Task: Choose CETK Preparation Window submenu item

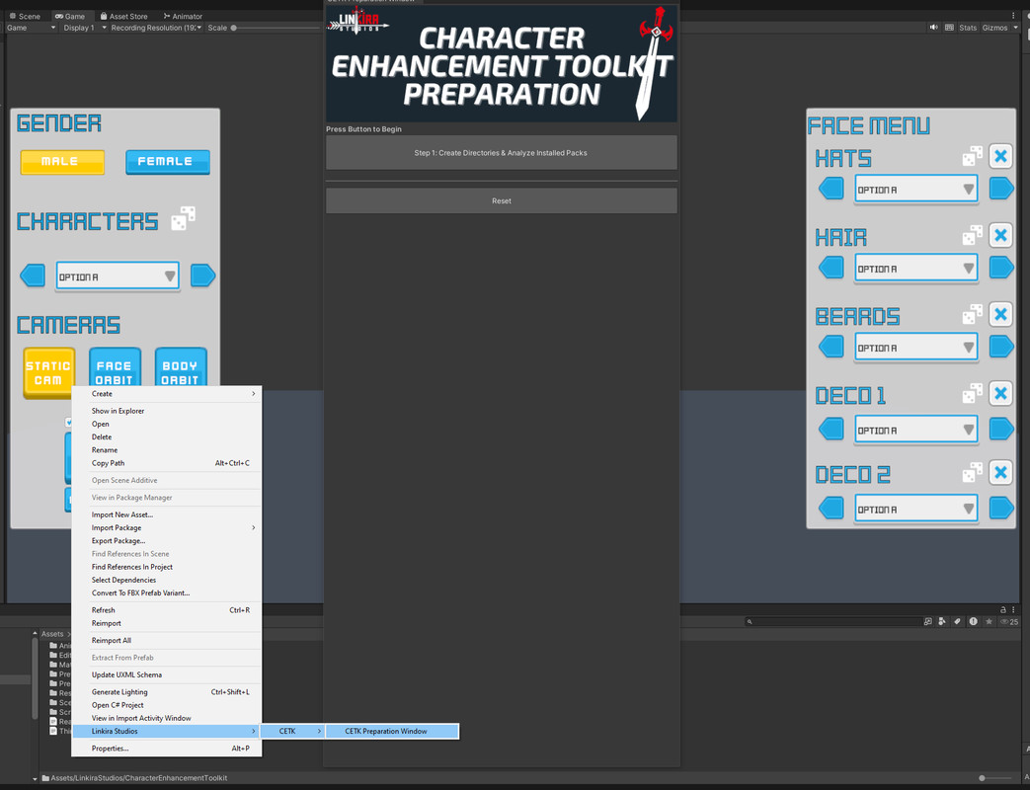Action: (x=392, y=731)
